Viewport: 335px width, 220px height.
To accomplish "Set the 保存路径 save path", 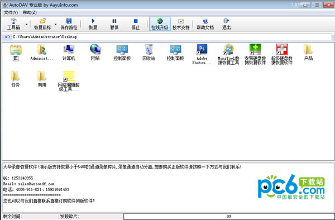I will click(x=69, y=24).
